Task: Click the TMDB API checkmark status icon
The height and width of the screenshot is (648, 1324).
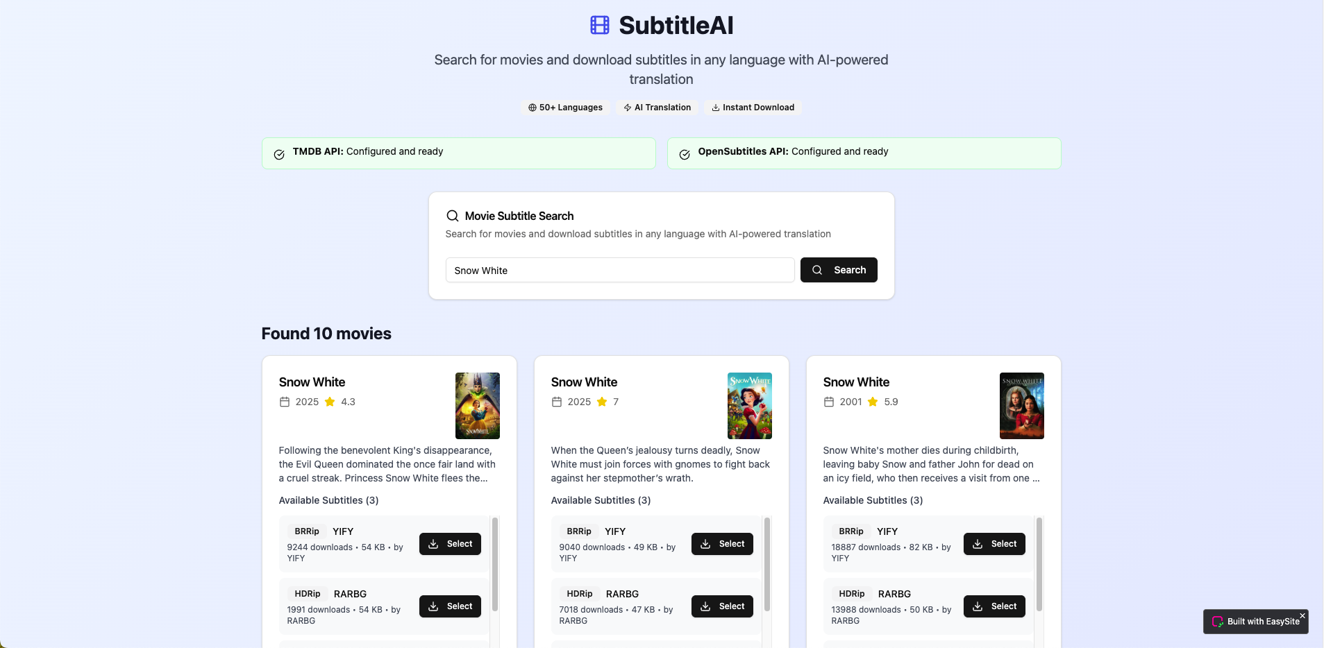Action: (x=279, y=155)
